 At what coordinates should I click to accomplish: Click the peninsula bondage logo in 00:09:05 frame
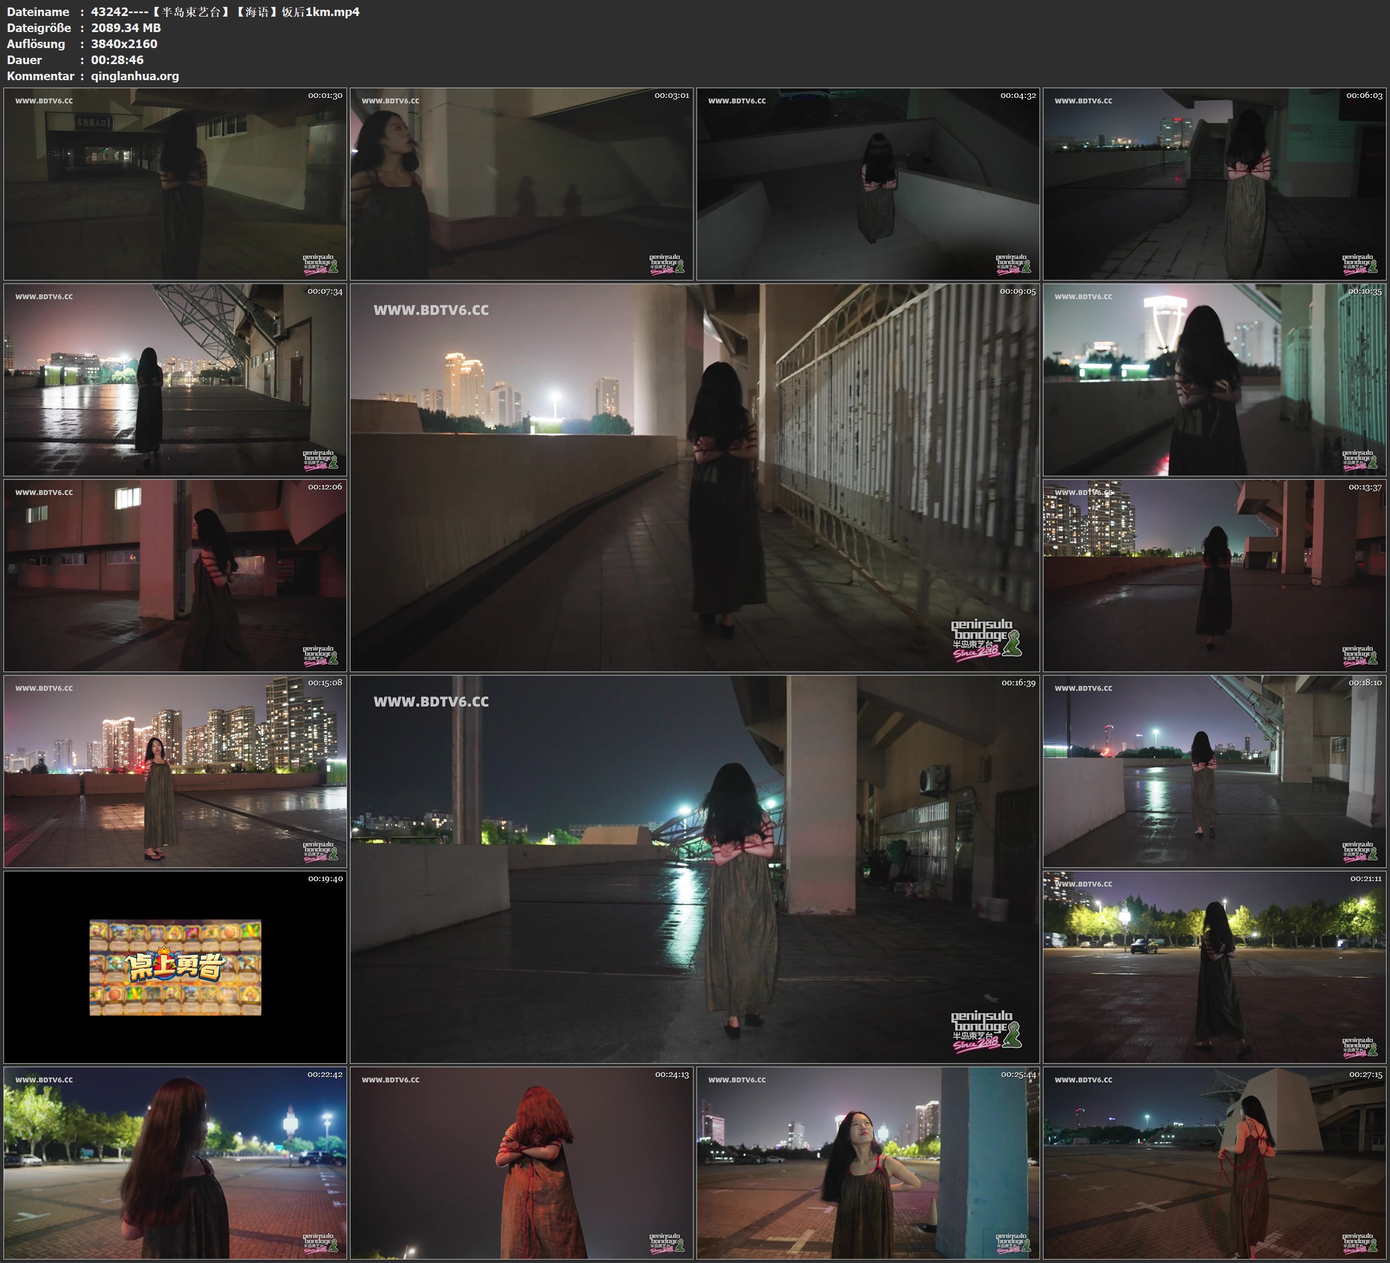click(x=985, y=640)
